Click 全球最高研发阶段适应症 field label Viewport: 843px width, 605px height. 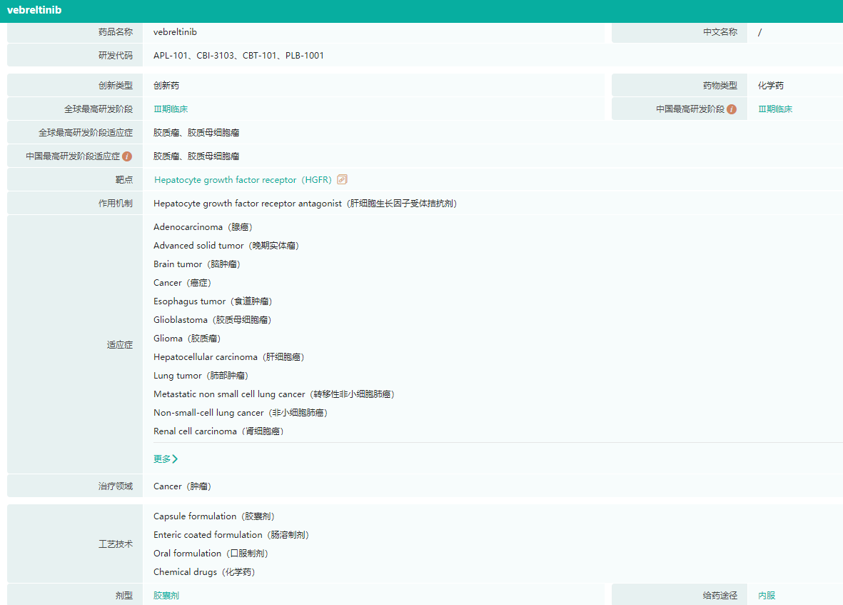(x=86, y=133)
